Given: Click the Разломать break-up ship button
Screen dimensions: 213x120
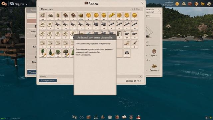Looking at the screenshot, I should point(154,67).
